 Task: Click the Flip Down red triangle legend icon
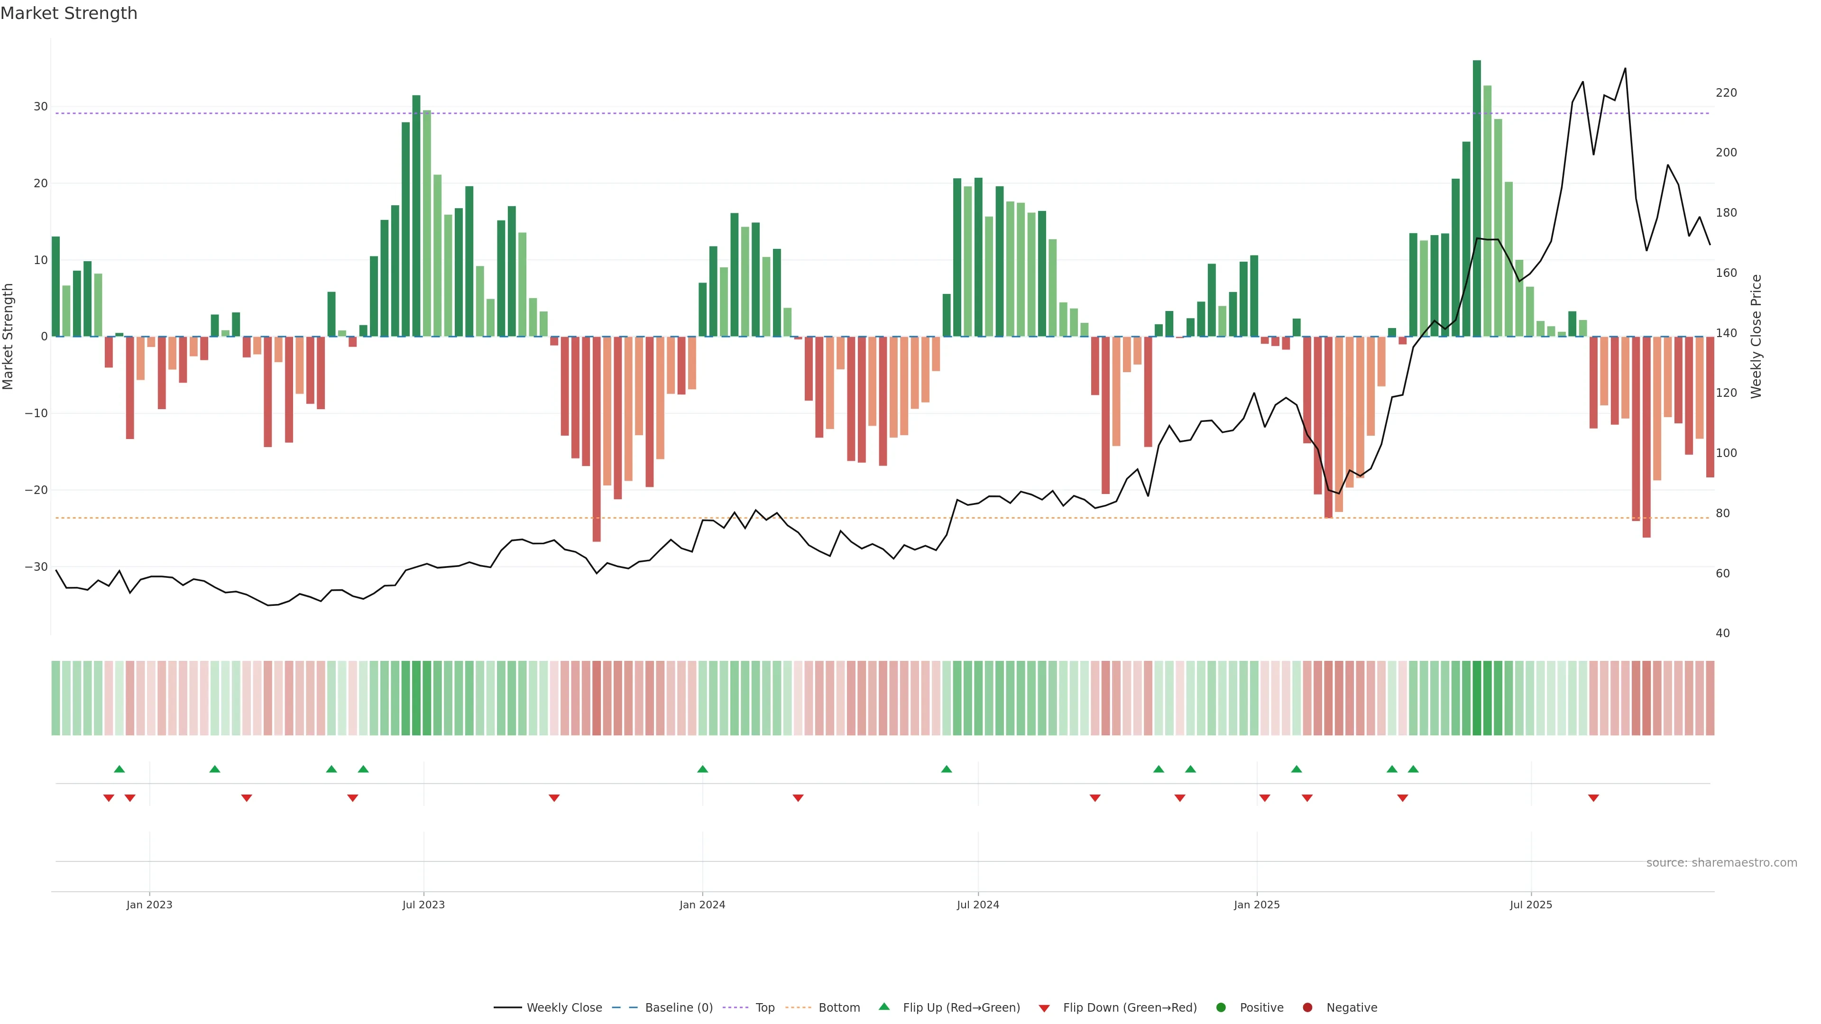1043,1008
